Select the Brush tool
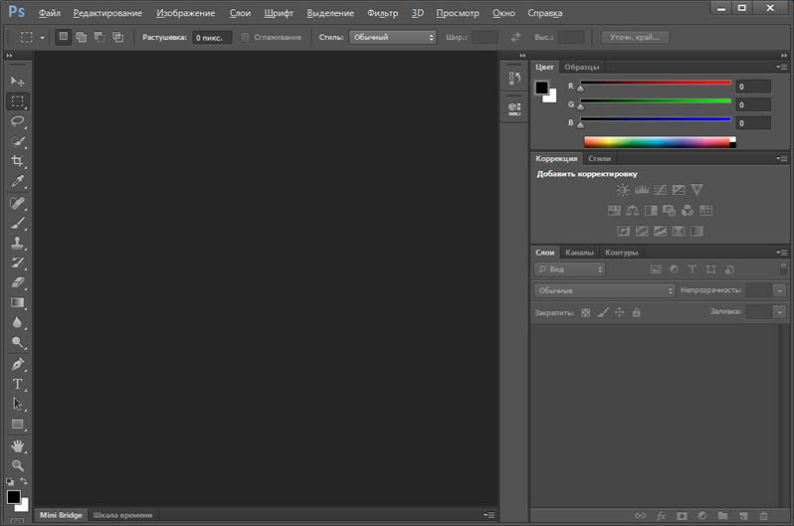Viewport: 794px width, 526px height. pyautogui.click(x=17, y=223)
